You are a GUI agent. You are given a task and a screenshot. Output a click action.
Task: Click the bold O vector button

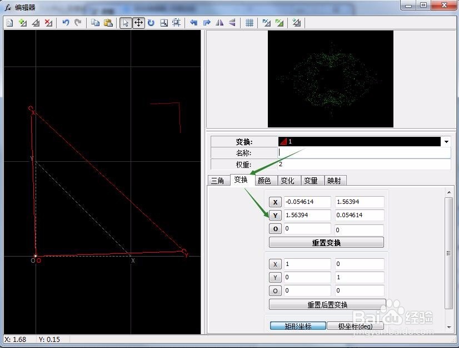pyautogui.click(x=275, y=229)
